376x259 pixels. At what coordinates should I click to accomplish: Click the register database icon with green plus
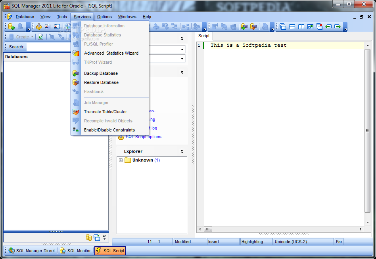pos(11,27)
